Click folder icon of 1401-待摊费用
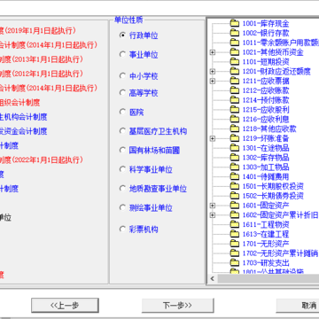 (235, 176)
